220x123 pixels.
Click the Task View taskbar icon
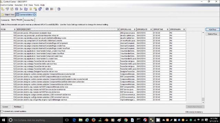(x=67, y=120)
